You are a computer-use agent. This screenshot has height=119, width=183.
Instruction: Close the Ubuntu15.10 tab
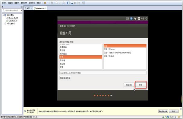[46, 8]
